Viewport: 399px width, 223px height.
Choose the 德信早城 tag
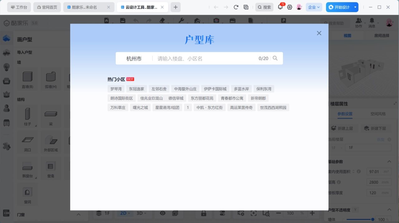click(x=176, y=98)
